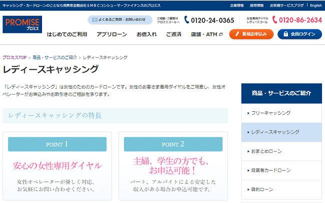Click the red phone icon beside 0120-86-2634
Image resolution: width=325 pixels, height=203 pixels.
[274, 19]
